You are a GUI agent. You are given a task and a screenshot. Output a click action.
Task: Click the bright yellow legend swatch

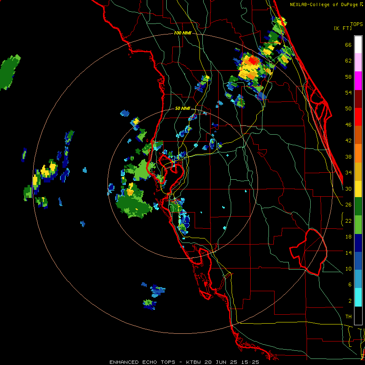pyautogui.click(x=358, y=189)
